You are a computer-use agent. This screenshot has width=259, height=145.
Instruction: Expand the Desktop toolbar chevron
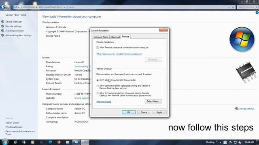(217, 141)
